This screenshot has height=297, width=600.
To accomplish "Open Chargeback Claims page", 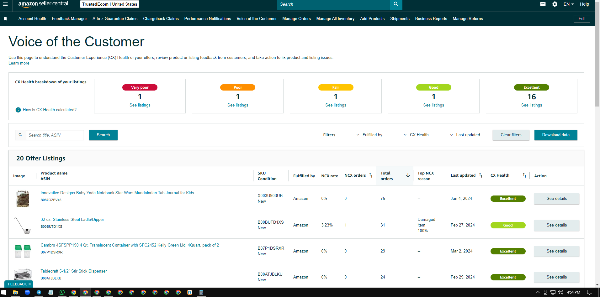I will click(x=161, y=19).
